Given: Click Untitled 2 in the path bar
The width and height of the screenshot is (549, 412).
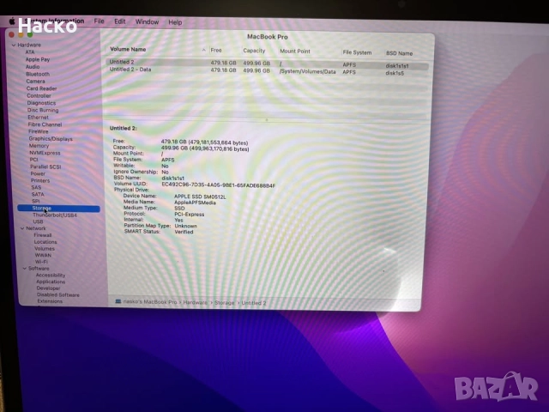Looking at the screenshot, I should click(x=254, y=303).
